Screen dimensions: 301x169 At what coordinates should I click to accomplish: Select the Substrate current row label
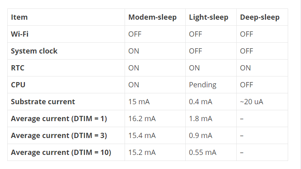43,102
